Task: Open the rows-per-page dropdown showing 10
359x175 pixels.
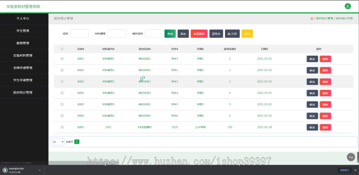Action: [58, 142]
